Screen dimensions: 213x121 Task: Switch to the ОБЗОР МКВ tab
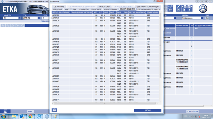point(59,7)
